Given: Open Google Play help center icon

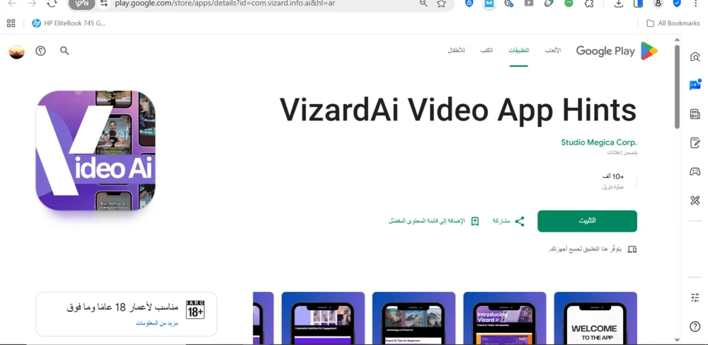Looking at the screenshot, I should click(x=40, y=51).
